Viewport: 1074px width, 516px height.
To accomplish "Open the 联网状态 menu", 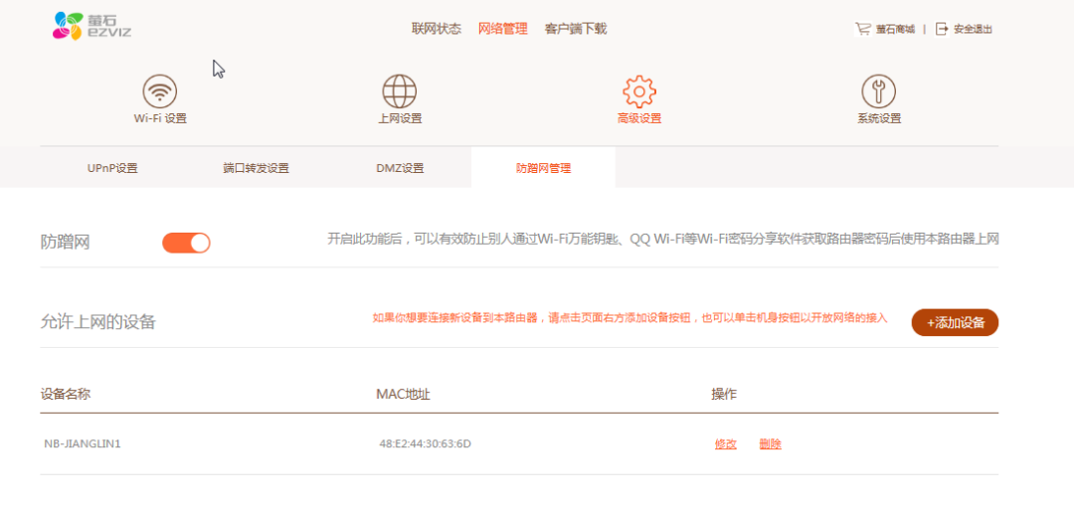I will click(437, 29).
